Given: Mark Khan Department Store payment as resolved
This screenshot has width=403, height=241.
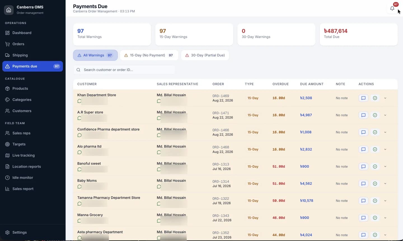Looking at the screenshot, I should [375, 98].
